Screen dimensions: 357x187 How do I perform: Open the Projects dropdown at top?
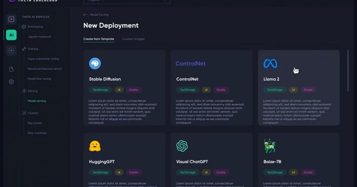tap(126, 1)
